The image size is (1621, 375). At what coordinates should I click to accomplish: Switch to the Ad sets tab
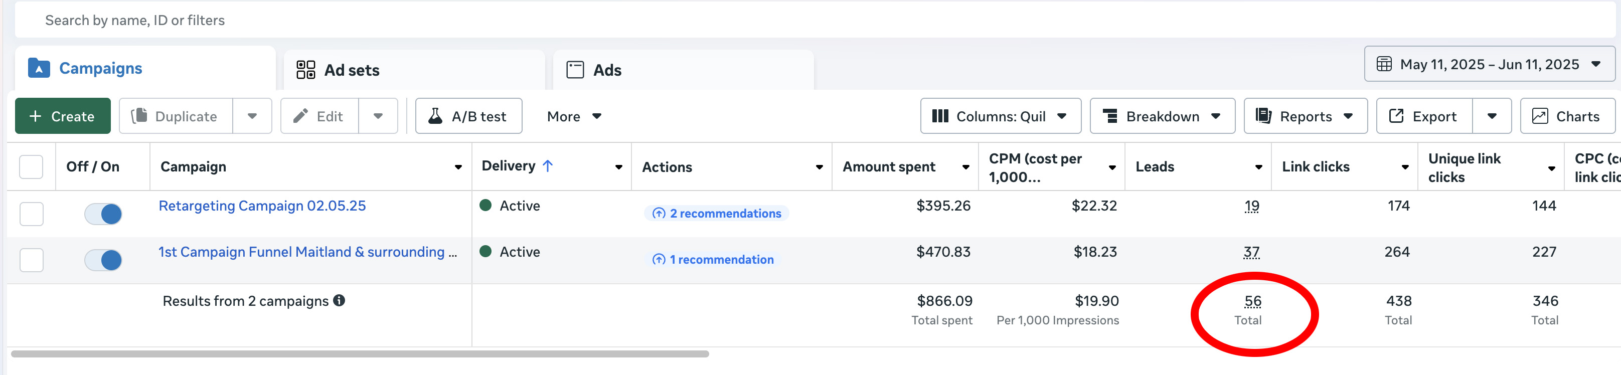[351, 70]
